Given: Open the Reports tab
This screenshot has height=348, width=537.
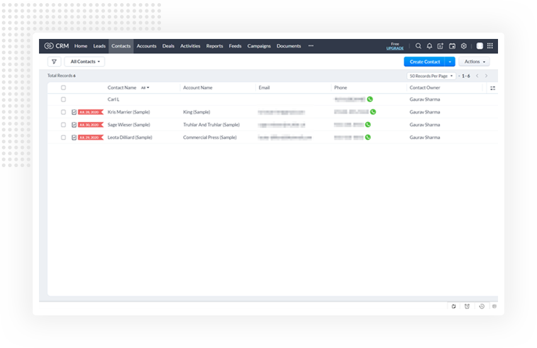Looking at the screenshot, I should 214,46.
